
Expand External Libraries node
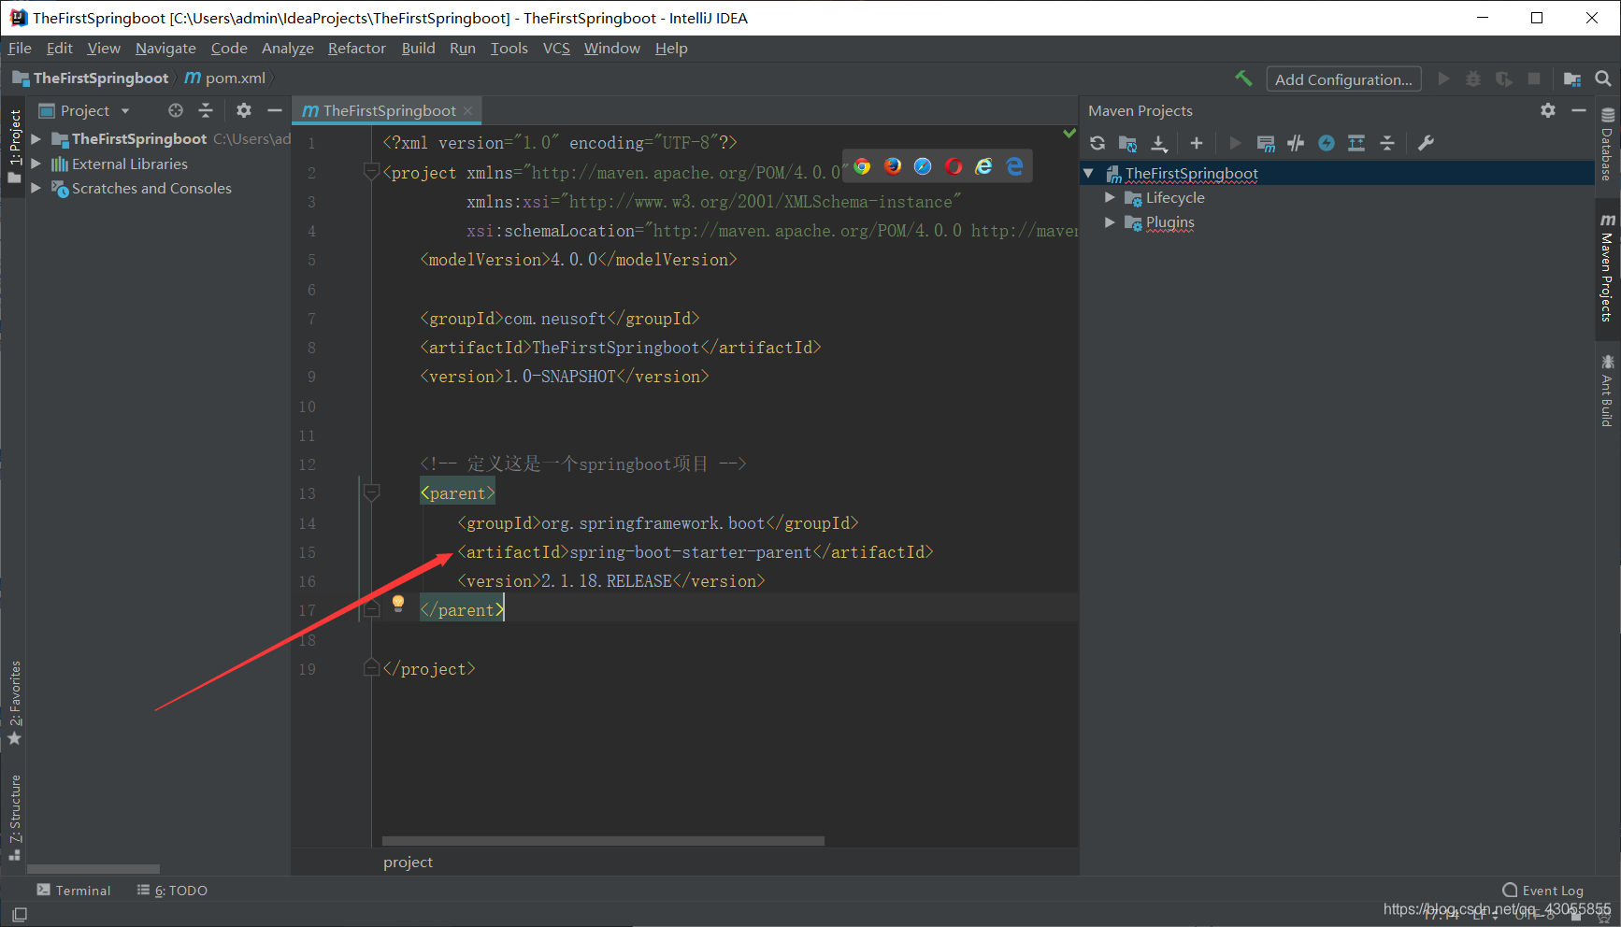click(x=36, y=164)
